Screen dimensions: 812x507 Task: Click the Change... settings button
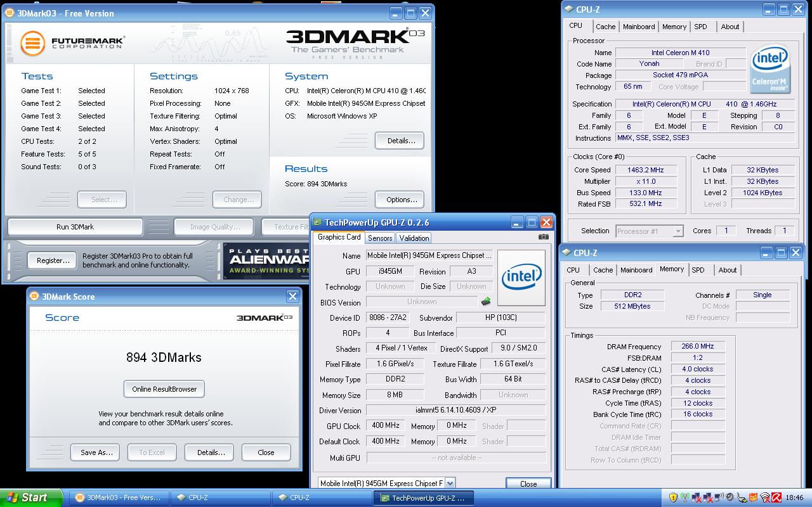(x=239, y=200)
